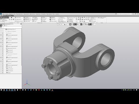Viewport: 139px width, 104px height.
Task: Click the tree search field
Action: (x=12, y=27)
